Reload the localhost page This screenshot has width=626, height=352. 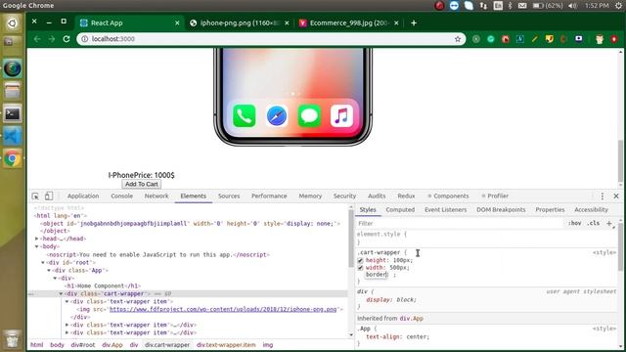(x=67, y=39)
